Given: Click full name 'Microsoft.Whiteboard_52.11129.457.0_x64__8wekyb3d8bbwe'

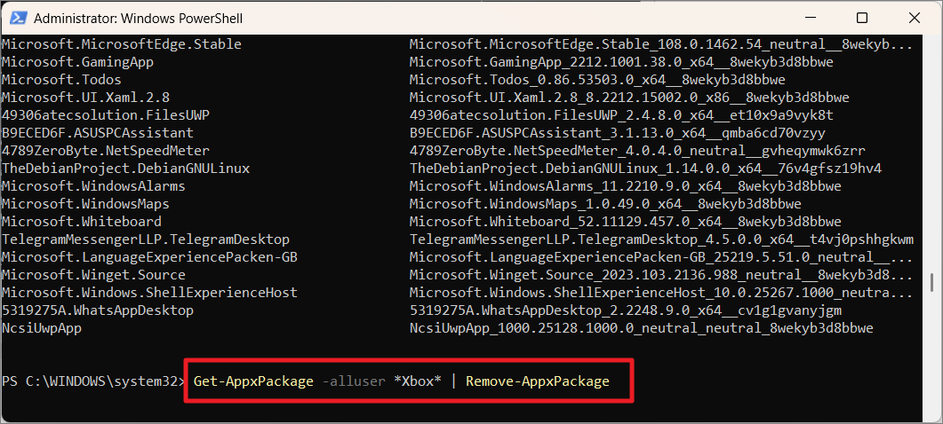Looking at the screenshot, I should (626, 222).
